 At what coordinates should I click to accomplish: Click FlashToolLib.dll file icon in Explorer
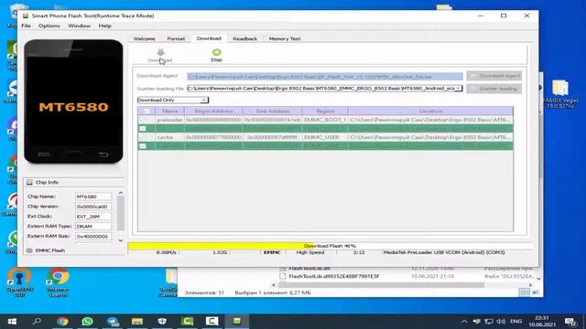[x=283, y=268]
